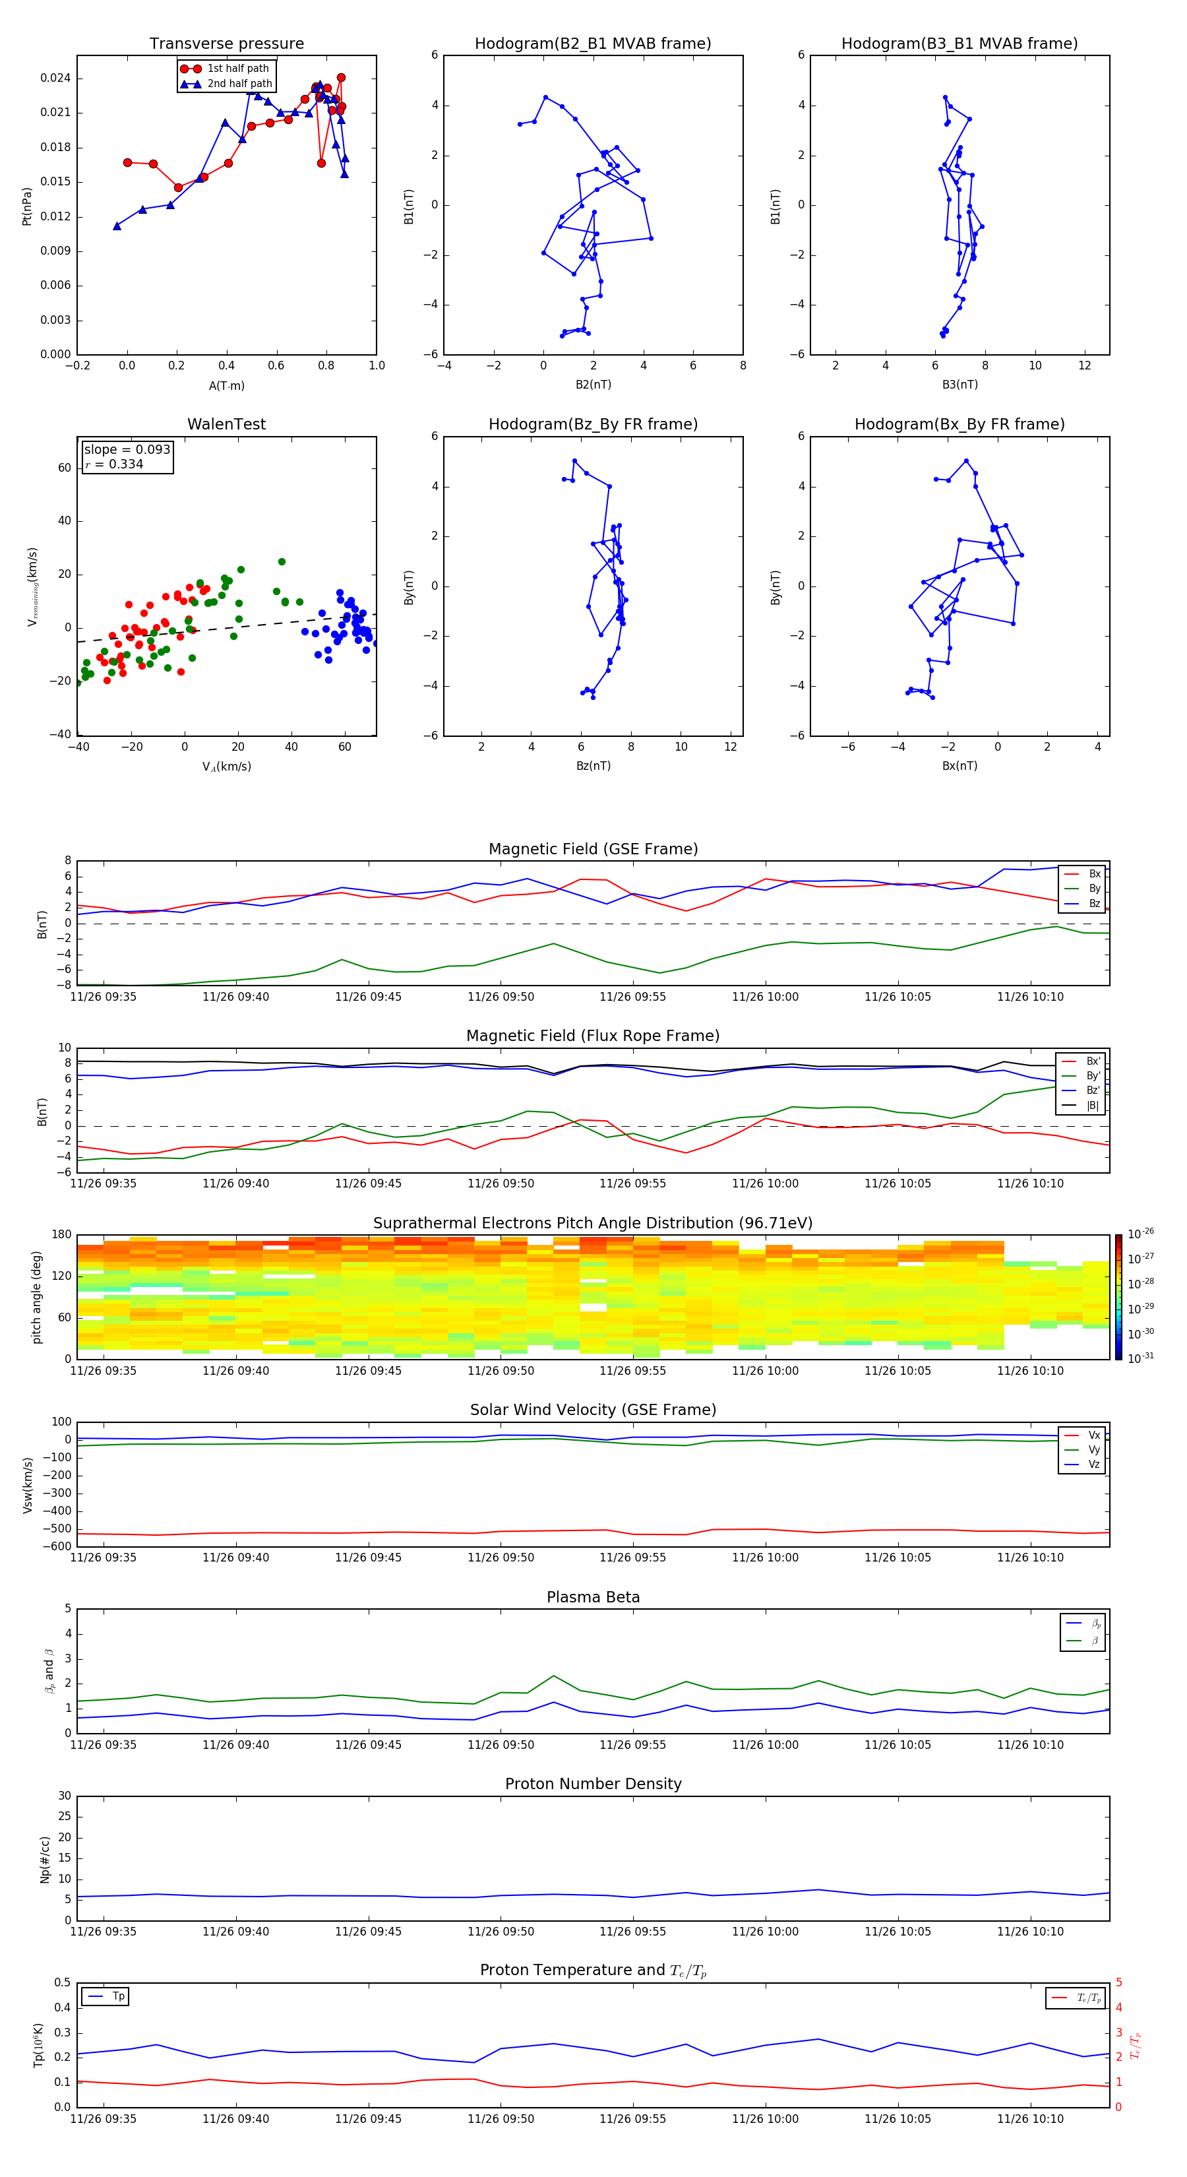Click the "slope = 0.093" annotation
1187x2177 pixels.
(127, 450)
